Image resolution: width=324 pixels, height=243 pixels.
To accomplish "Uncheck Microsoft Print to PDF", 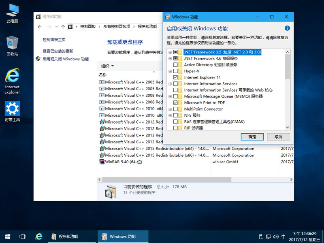I will tap(175, 103).
